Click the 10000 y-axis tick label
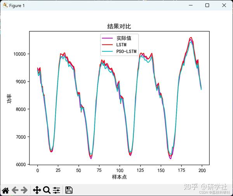The image size is (233, 196). (x=20, y=54)
